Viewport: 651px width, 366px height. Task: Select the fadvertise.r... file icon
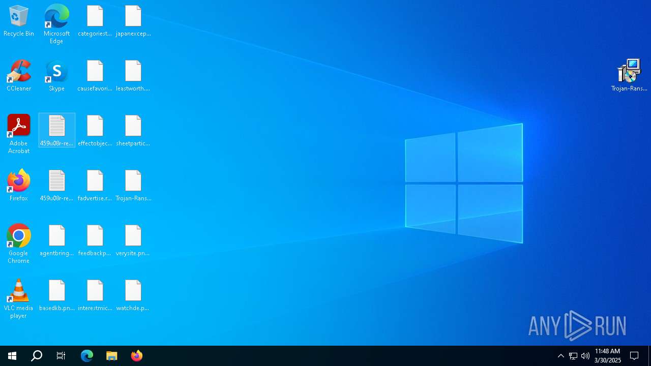(x=95, y=186)
